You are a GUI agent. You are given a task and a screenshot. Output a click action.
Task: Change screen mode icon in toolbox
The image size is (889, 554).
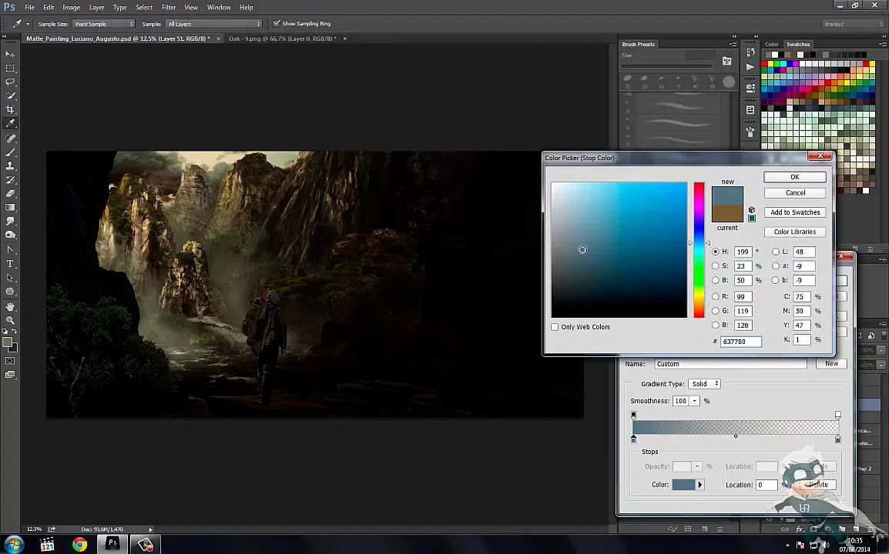(10, 375)
